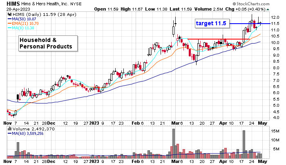The image size is (286, 165).
Task: Click the Hims & Hers Health, Inc. name
Action: [45, 4]
